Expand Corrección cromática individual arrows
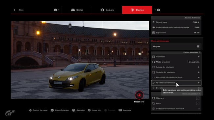 [199, 109]
